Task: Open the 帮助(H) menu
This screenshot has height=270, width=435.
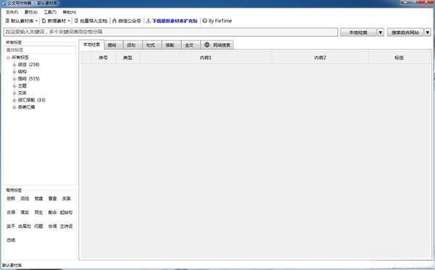Action: [70, 12]
